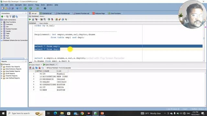
Task: Sort by the DEPTNO column header
Action: click(x=39, y=71)
